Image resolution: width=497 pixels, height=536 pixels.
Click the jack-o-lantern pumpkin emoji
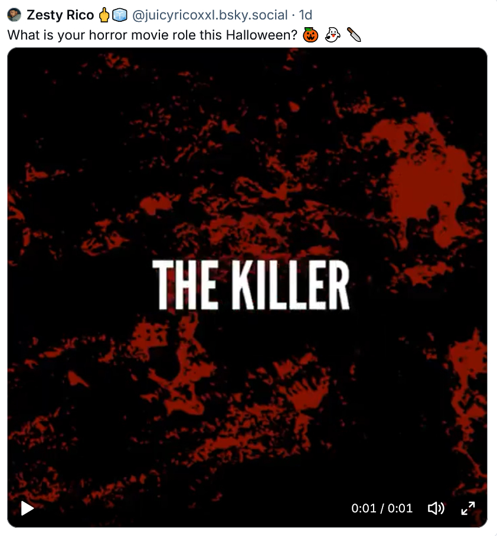tap(310, 35)
